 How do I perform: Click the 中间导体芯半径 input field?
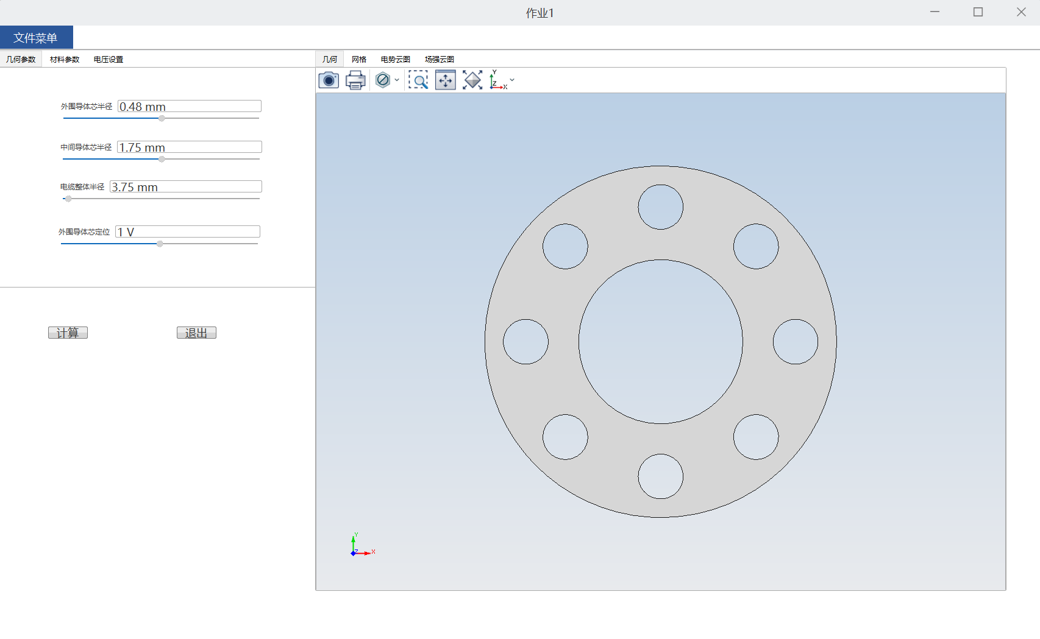click(x=190, y=147)
